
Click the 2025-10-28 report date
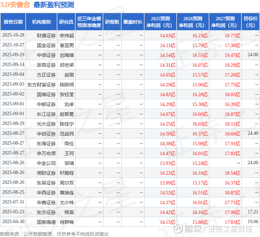point(13,35)
